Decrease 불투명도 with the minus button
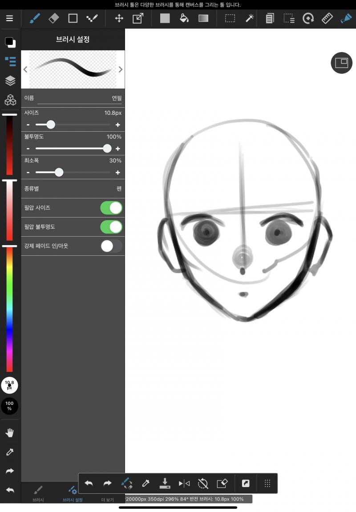 [x=28, y=149]
